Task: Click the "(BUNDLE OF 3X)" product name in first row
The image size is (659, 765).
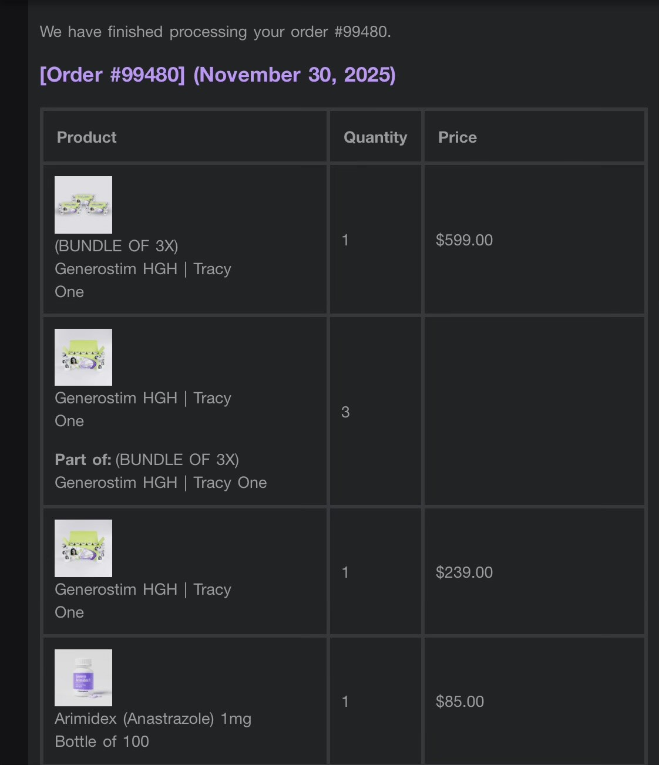Action: (116, 246)
